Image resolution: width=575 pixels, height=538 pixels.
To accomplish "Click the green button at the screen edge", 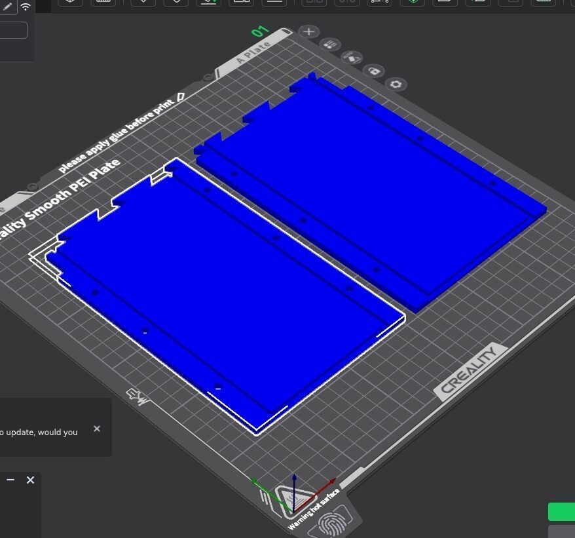I will coord(561,512).
